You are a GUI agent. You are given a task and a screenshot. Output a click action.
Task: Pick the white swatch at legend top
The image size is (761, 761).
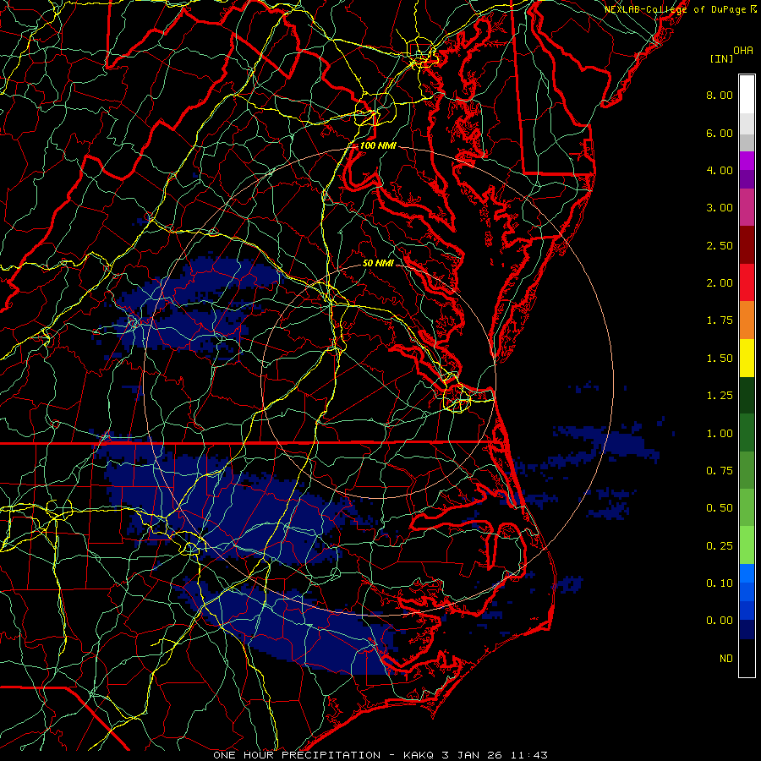click(x=747, y=95)
